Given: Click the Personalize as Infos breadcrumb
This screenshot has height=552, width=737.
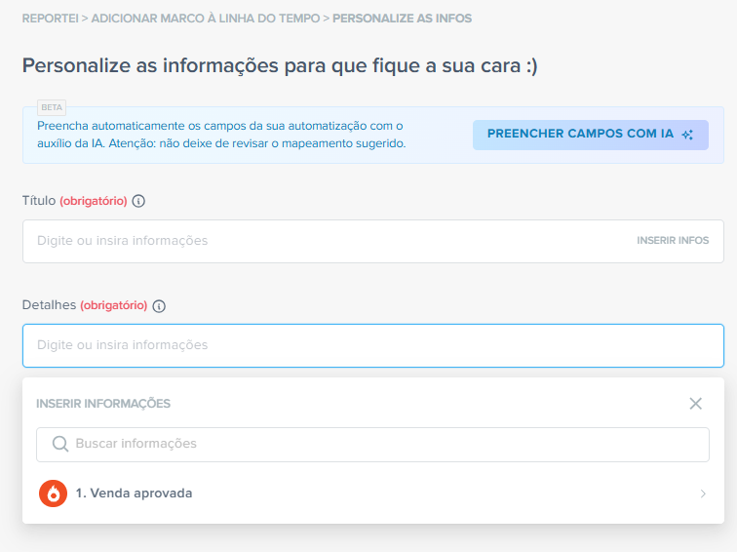Looking at the screenshot, I should point(403,19).
